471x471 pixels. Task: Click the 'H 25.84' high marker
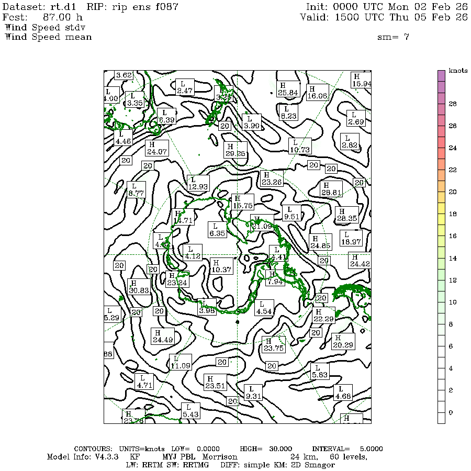click(x=288, y=89)
